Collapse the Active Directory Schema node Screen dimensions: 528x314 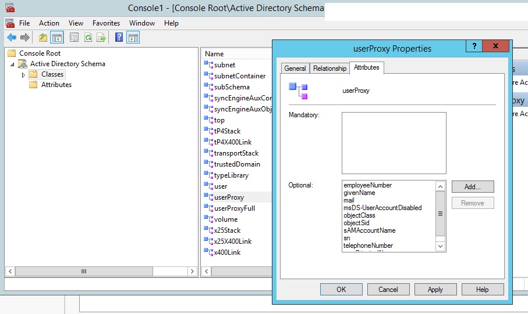(x=12, y=64)
